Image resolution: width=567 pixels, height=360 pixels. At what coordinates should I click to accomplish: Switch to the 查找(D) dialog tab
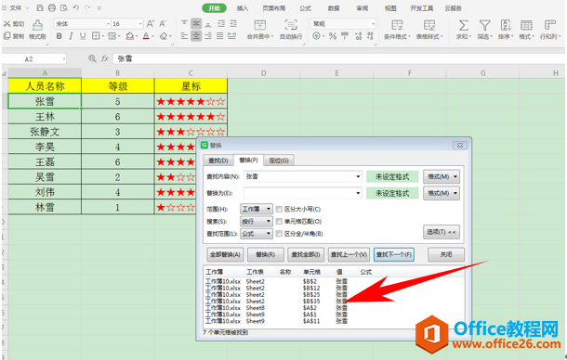click(218, 161)
